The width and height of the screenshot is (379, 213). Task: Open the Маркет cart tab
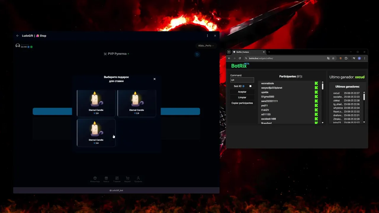click(x=128, y=180)
